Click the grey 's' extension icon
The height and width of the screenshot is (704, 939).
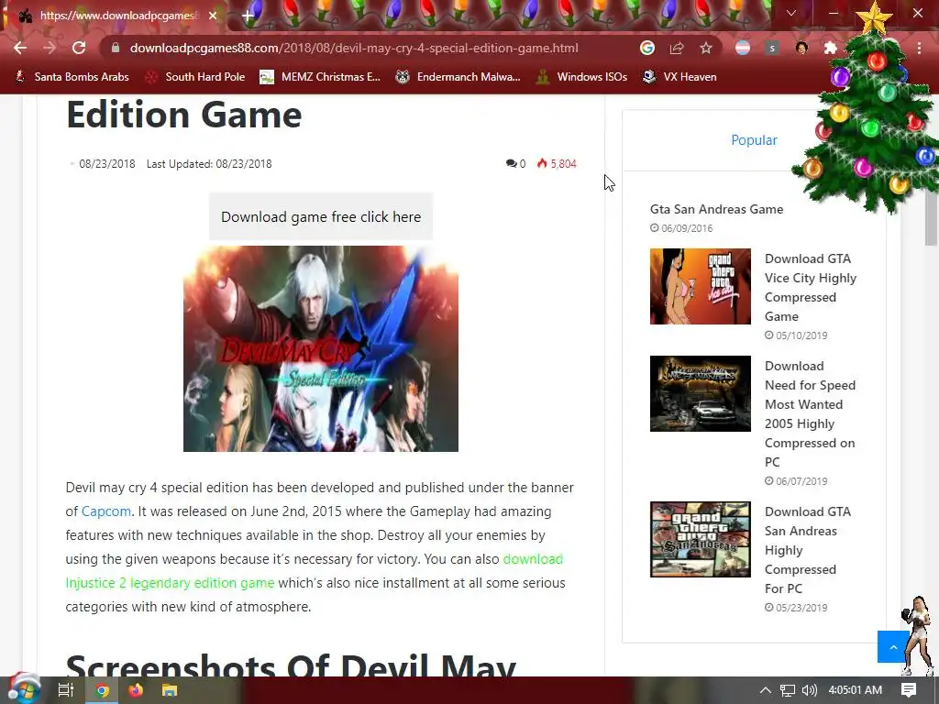772,48
